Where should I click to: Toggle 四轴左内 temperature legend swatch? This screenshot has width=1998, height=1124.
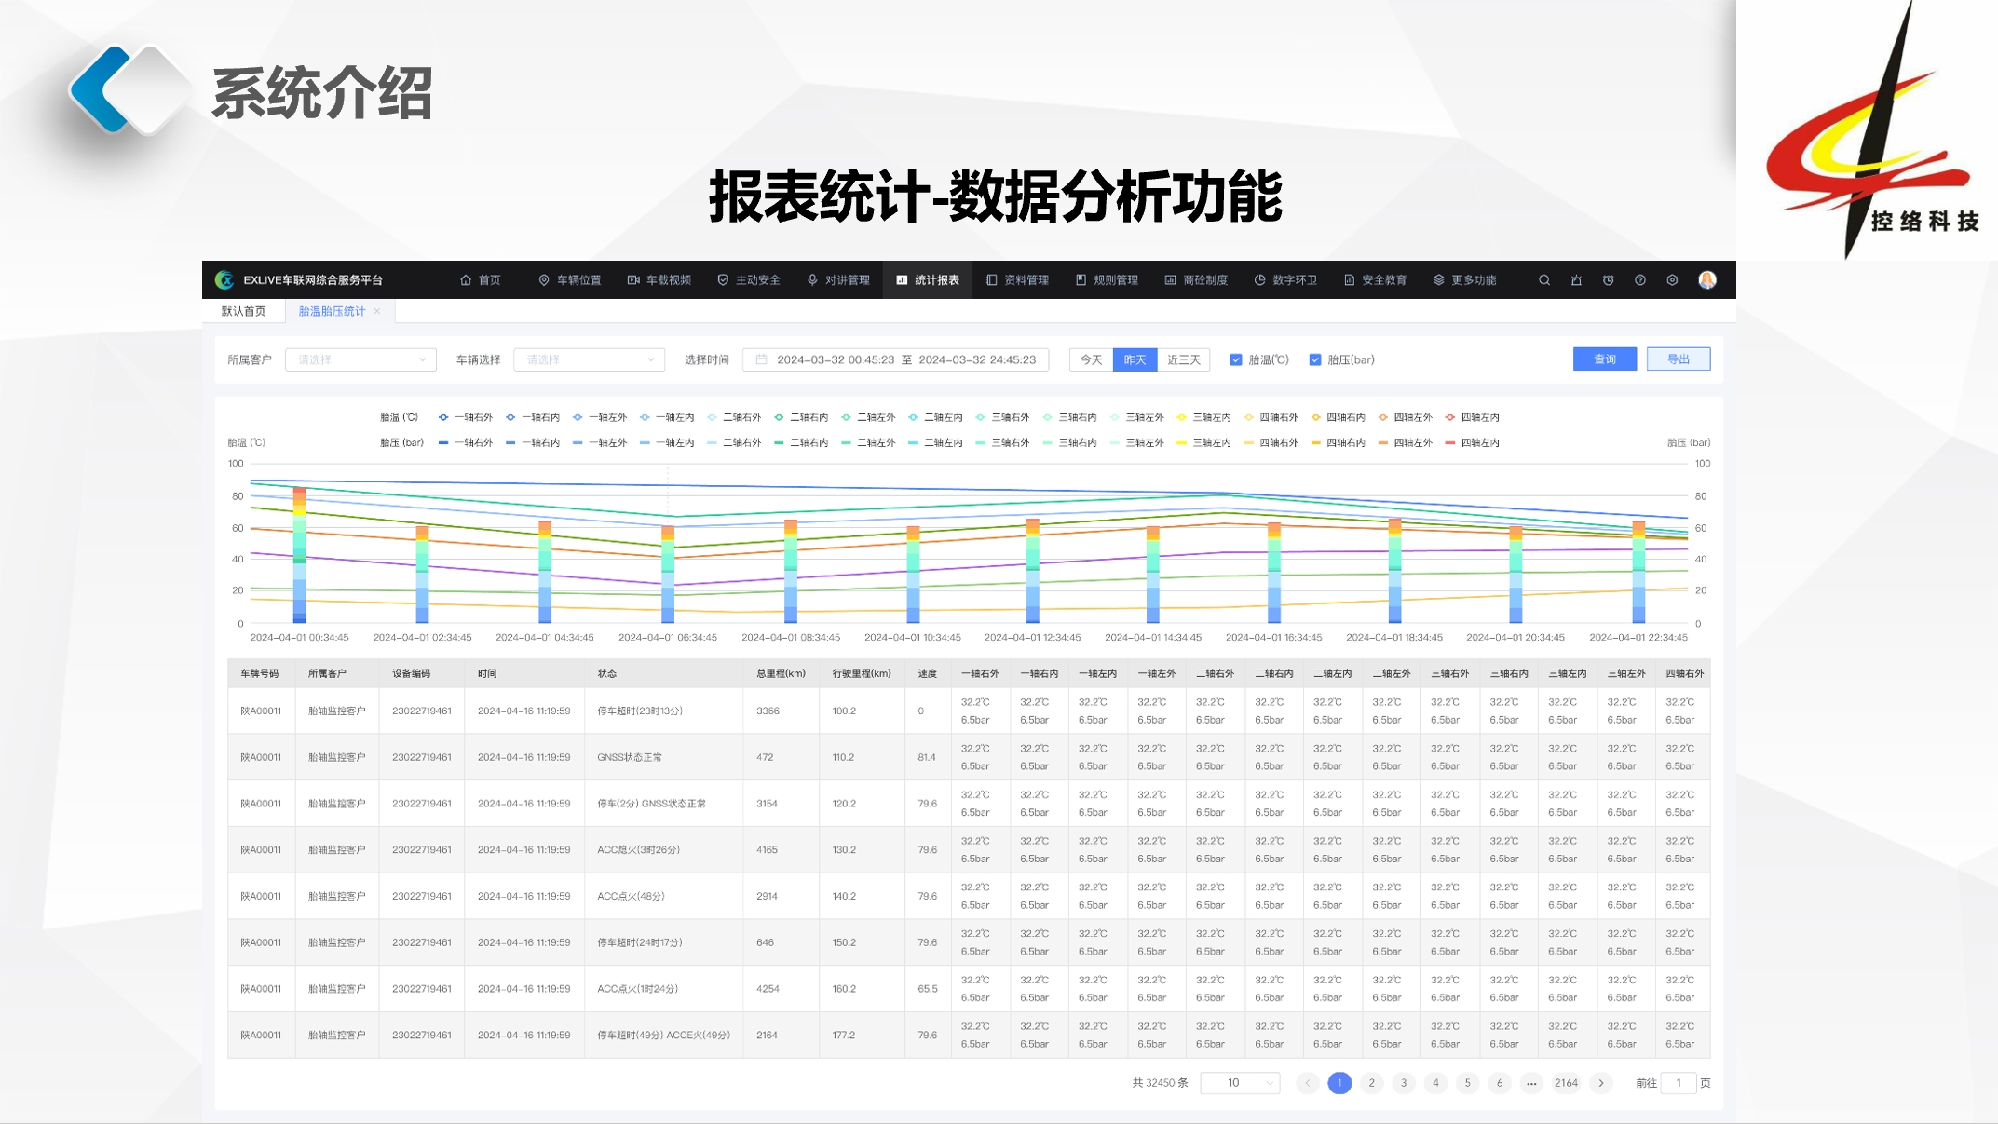click(x=1450, y=417)
